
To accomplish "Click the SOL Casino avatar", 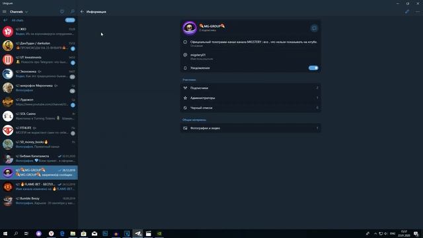I will point(7,116).
